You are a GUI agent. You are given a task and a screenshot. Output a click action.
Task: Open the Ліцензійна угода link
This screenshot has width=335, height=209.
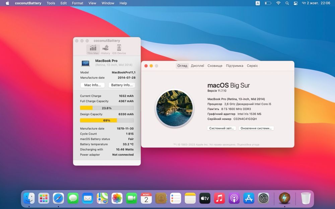click(x=248, y=144)
